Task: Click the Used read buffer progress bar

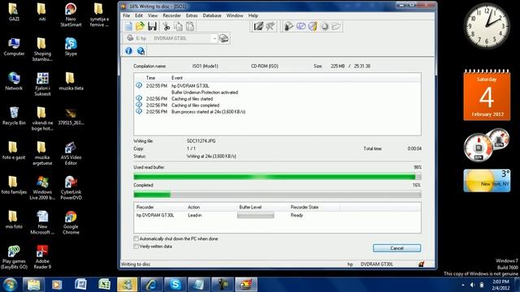Action: pyautogui.click(x=277, y=177)
